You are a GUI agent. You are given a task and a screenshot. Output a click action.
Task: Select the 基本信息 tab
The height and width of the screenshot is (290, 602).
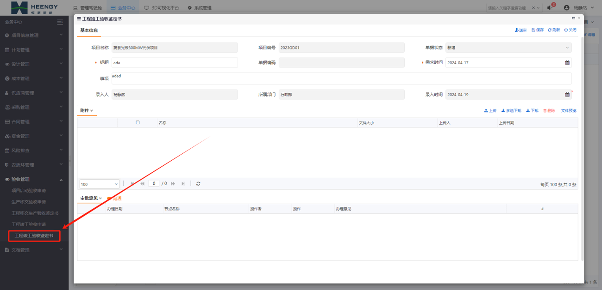pyautogui.click(x=89, y=30)
